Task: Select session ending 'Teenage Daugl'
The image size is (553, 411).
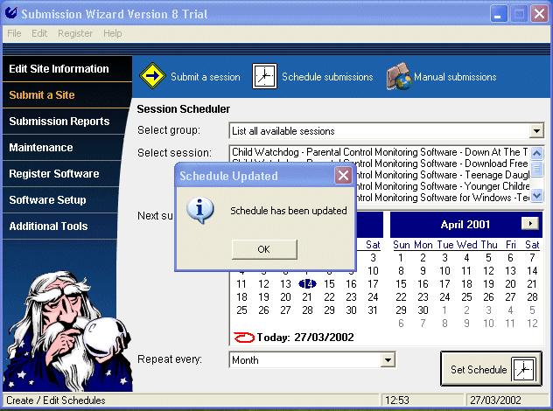Action: (x=442, y=175)
